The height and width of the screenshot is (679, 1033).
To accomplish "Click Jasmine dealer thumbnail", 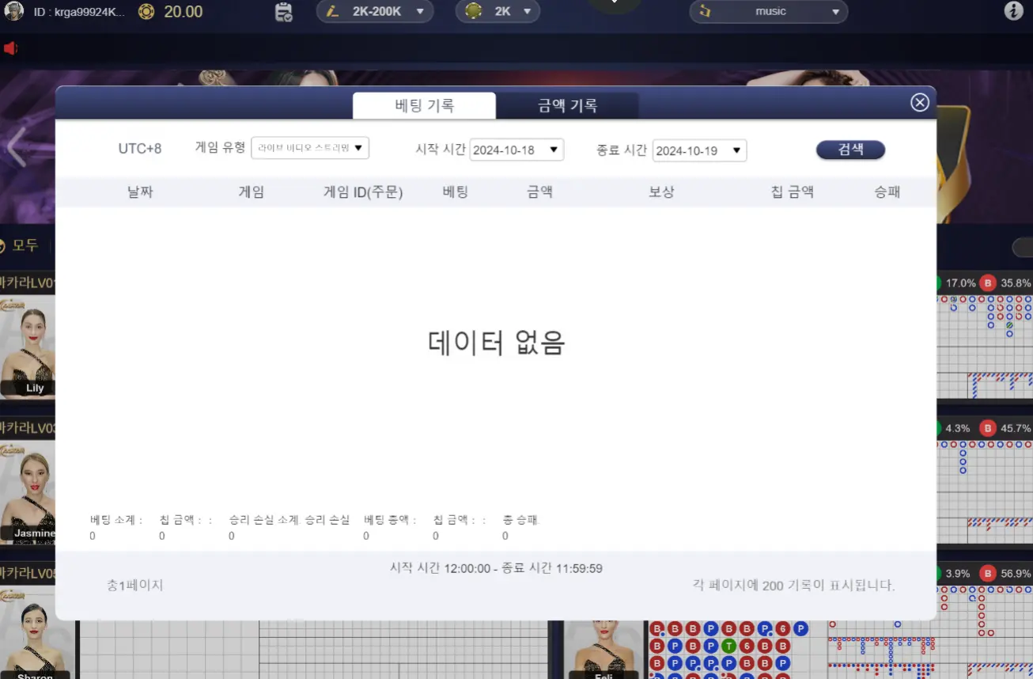I will click(28, 491).
